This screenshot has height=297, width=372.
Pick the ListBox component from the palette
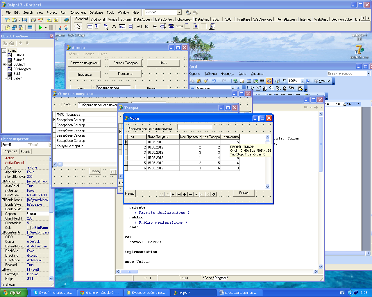click(x=163, y=27)
